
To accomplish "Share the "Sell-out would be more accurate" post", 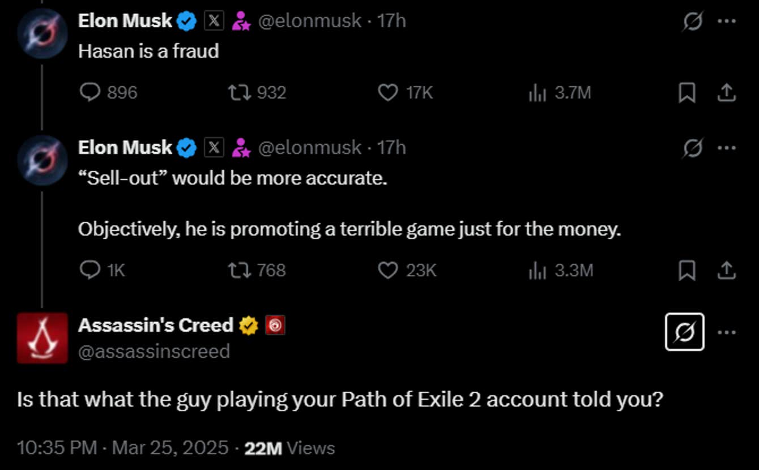I will [x=726, y=271].
